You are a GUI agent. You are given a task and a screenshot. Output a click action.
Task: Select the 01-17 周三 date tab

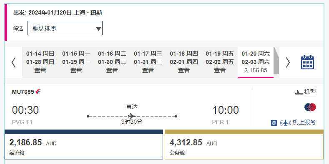click(x=148, y=62)
